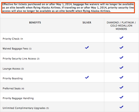Click the Medallion checkmark for Priority Security Line Access
This screenshot has height=112, width=139.
[x=121, y=57]
